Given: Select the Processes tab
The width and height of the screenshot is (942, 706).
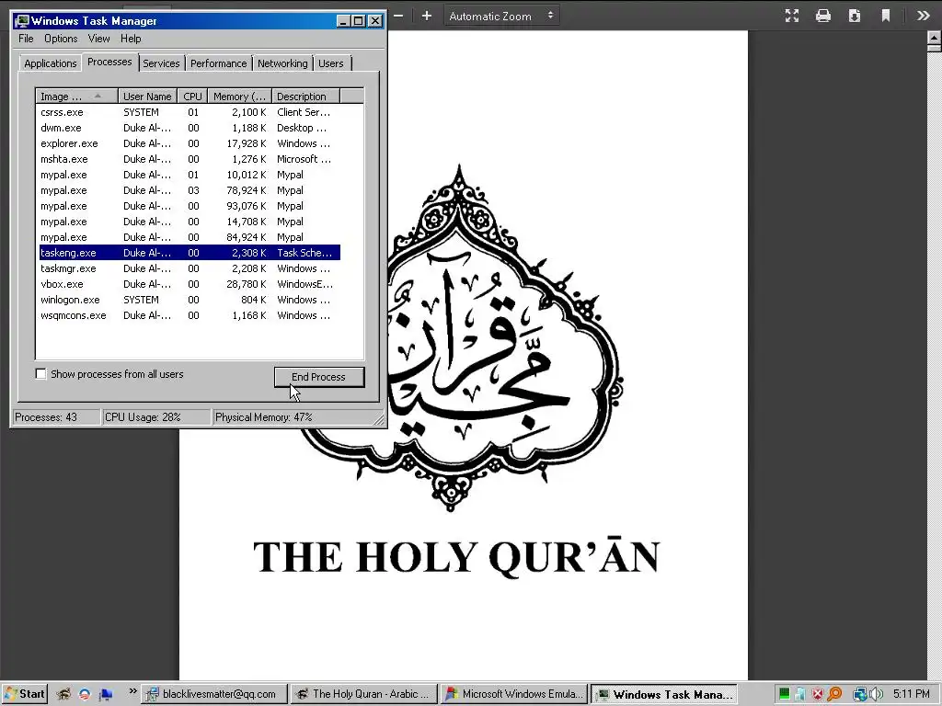Looking at the screenshot, I should [109, 62].
